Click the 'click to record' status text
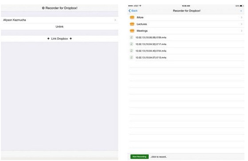 pos(159,157)
